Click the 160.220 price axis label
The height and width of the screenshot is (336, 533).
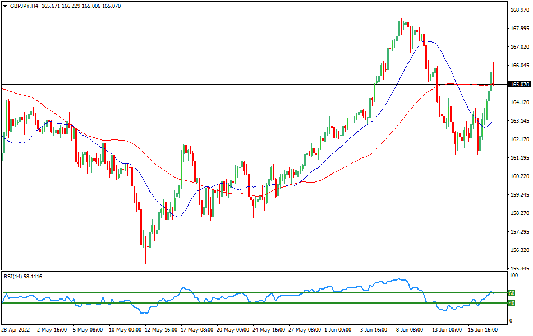pos(520,176)
